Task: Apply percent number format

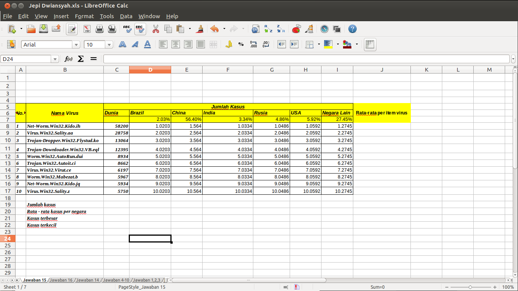Action: pyautogui.click(x=240, y=44)
